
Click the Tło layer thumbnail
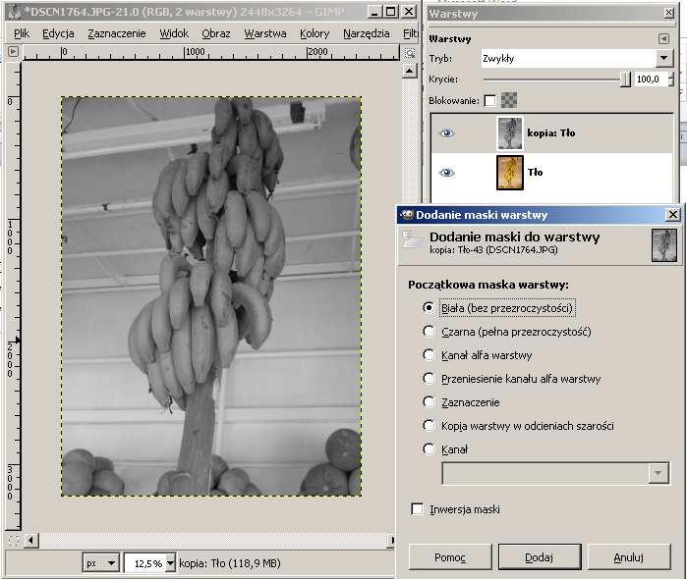click(x=509, y=173)
